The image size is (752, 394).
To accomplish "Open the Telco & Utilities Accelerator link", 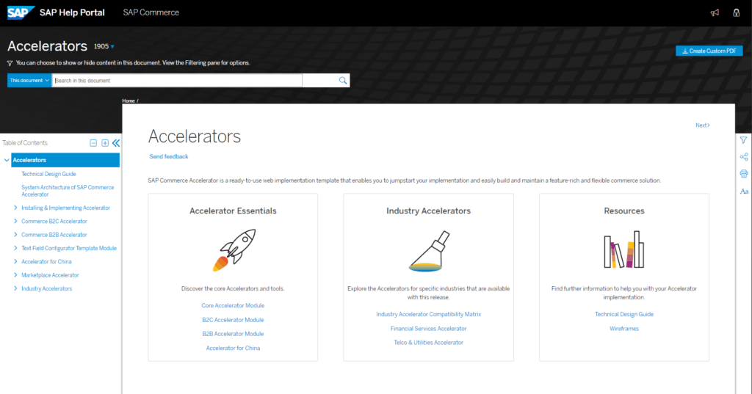I will (429, 343).
